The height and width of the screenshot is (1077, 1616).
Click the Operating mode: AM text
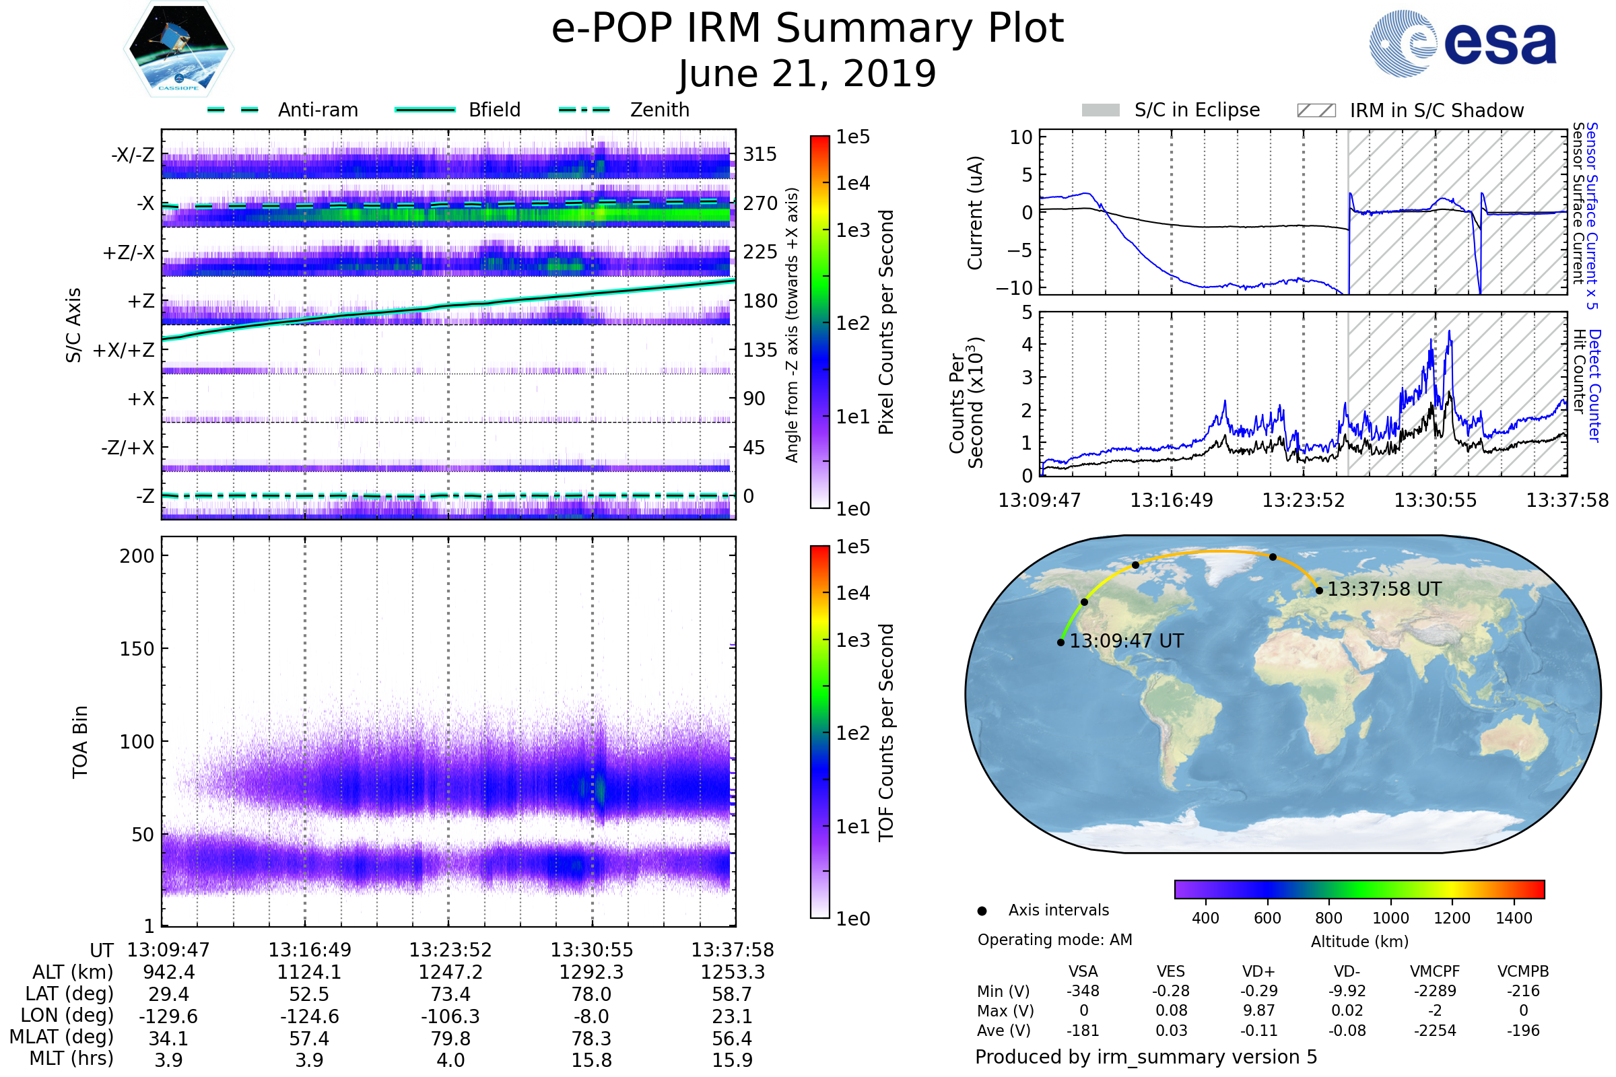coord(1054,940)
